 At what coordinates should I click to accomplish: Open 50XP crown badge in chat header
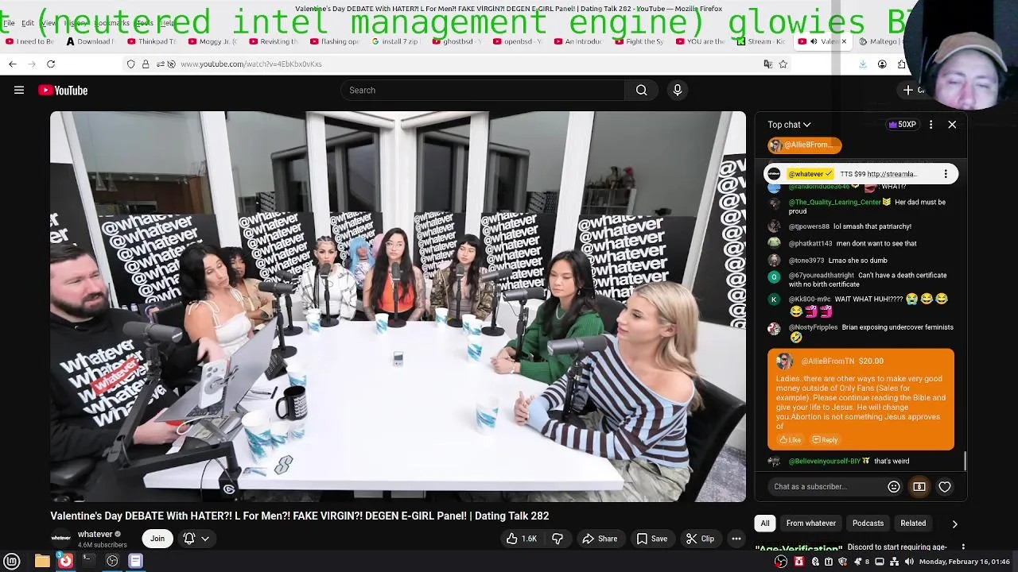click(x=903, y=125)
